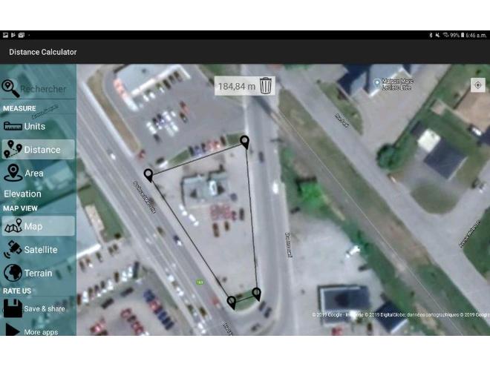This screenshot has width=490, height=367.
Task: Switch to Map view
Action: point(38,226)
